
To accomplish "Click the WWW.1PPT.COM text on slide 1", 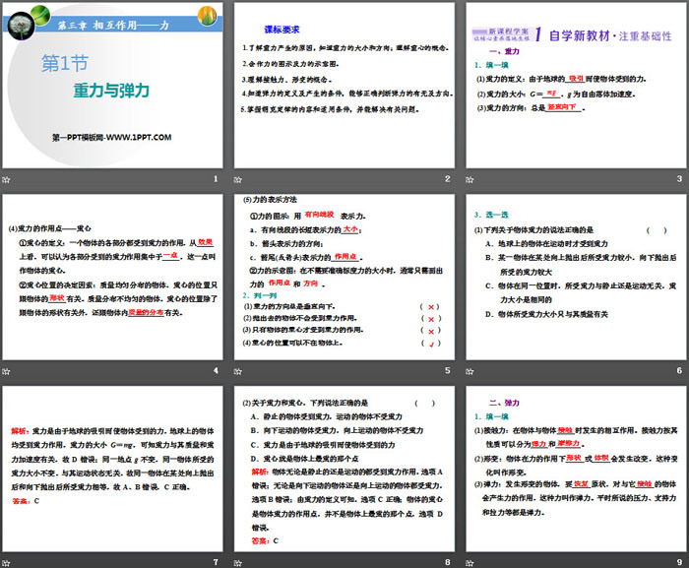I will pos(112,137).
